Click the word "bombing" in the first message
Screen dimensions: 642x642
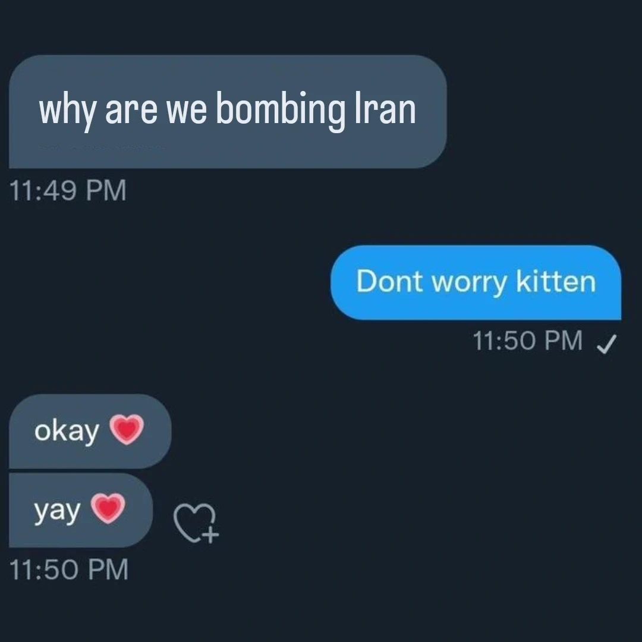[x=281, y=111]
